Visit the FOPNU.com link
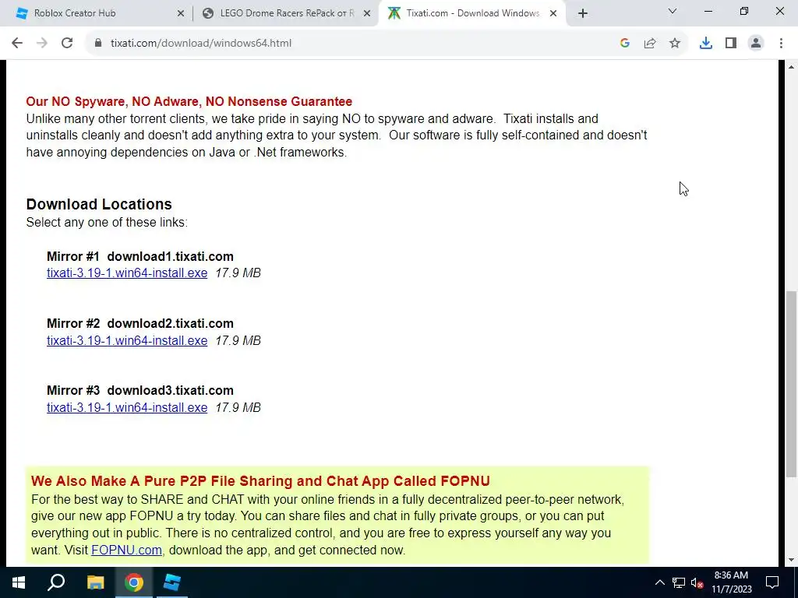This screenshot has width=798, height=598. point(127,551)
